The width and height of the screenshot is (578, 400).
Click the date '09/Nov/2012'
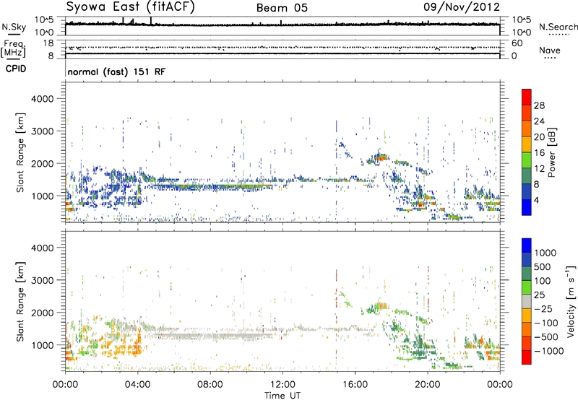462,7
